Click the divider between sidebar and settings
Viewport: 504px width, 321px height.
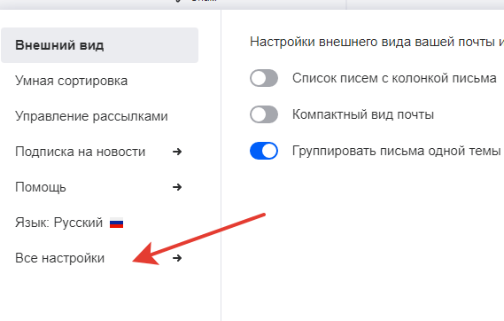coord(221,165)
